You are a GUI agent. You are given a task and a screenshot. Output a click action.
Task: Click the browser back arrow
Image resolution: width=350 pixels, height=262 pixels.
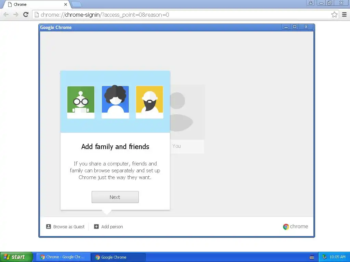6,15
